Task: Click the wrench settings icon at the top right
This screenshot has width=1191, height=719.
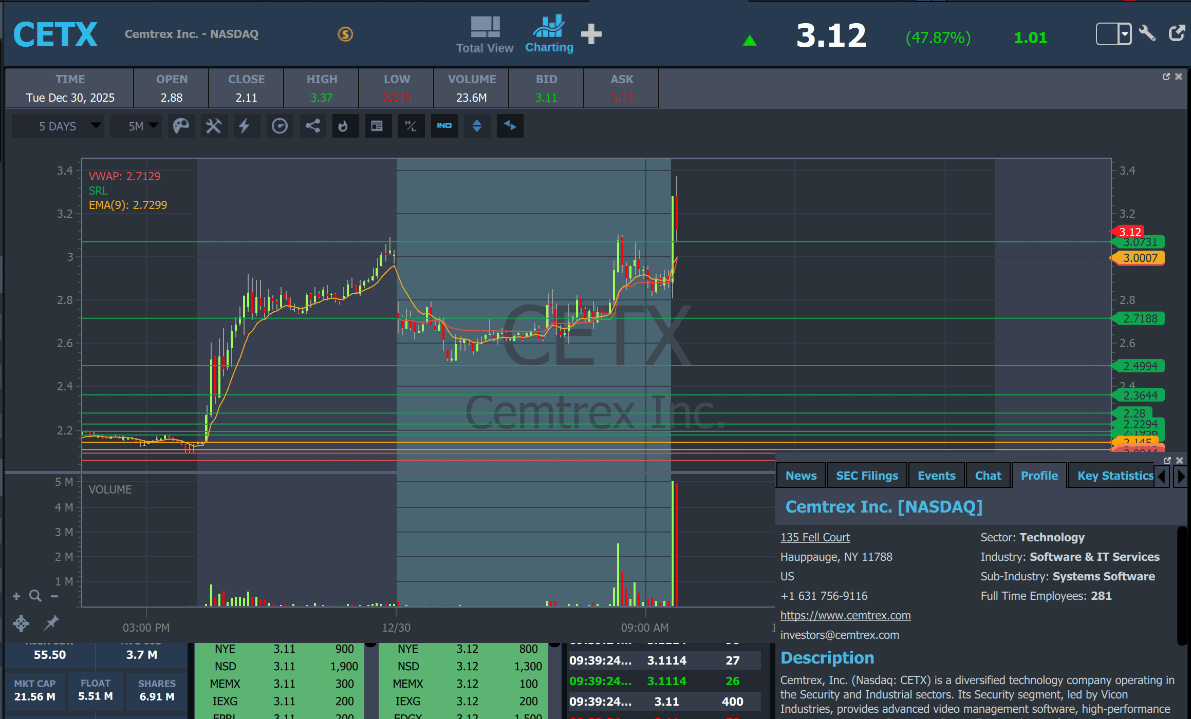Action: coord(1146,34)
